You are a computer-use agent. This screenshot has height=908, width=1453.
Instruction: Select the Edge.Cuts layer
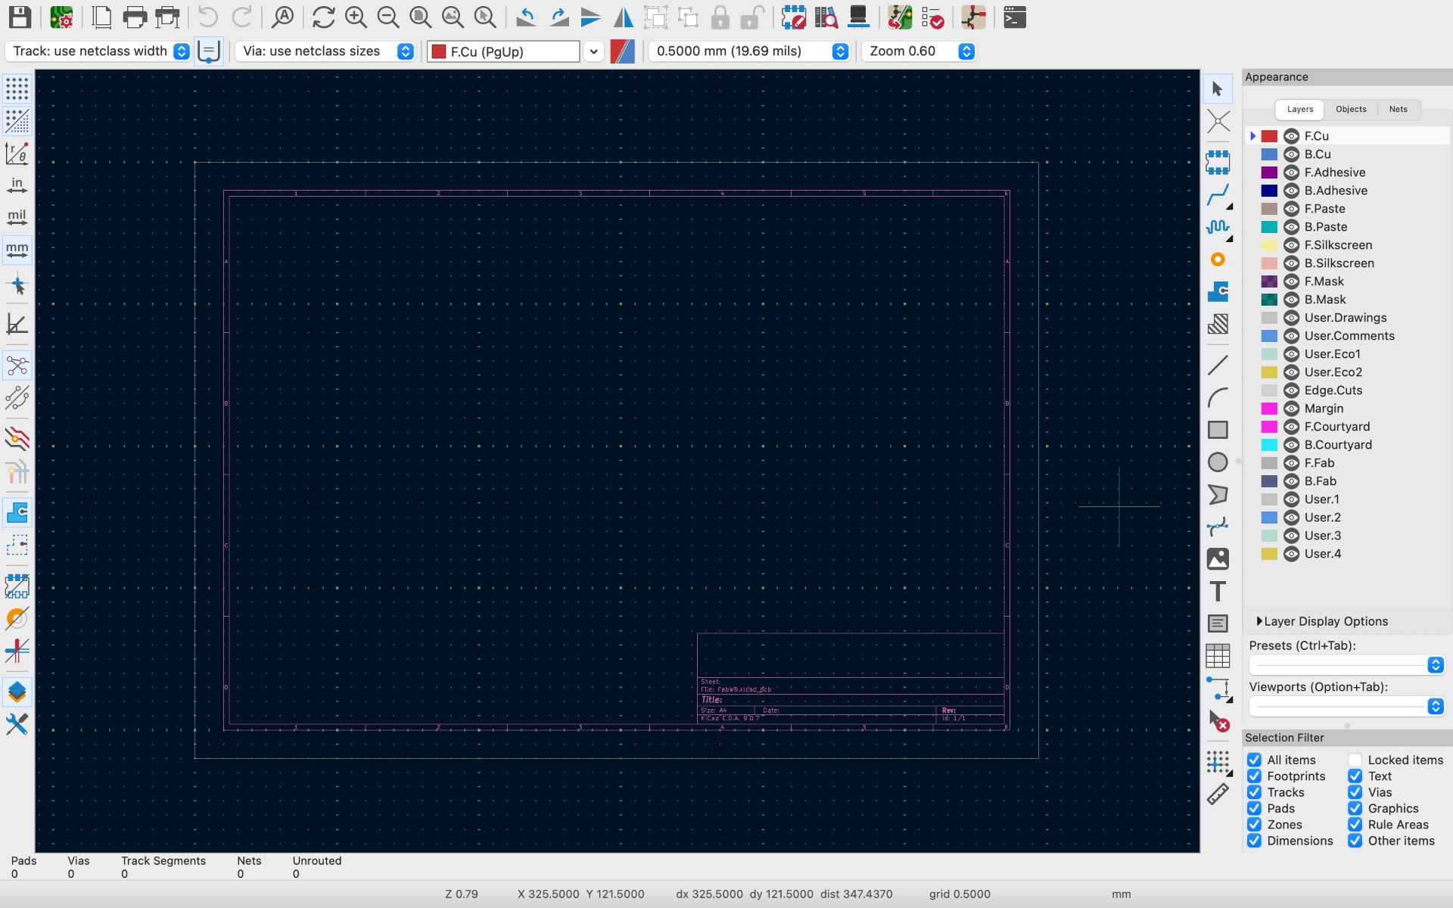coord(1333,390)
